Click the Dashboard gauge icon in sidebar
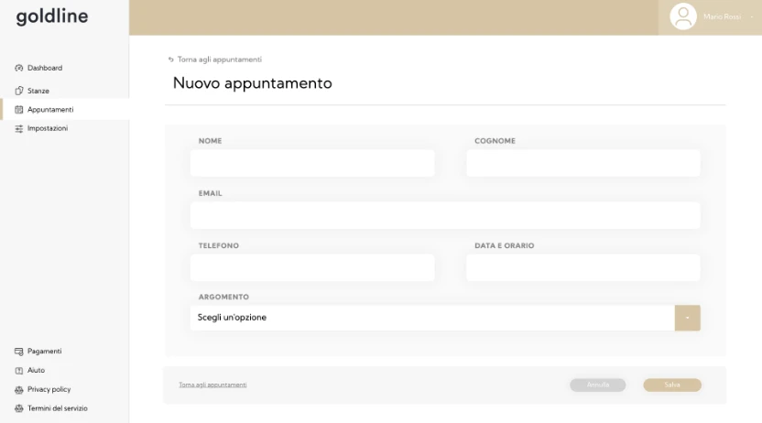 [x=19, y=68]
